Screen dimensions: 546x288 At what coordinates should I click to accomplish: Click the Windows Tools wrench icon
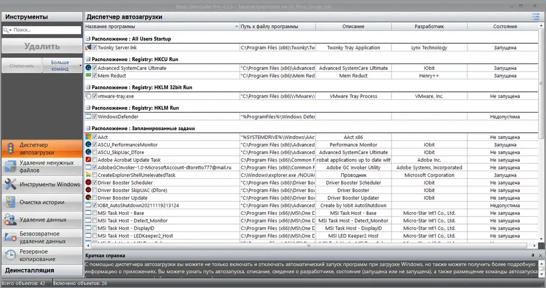(x=10, y=184)
